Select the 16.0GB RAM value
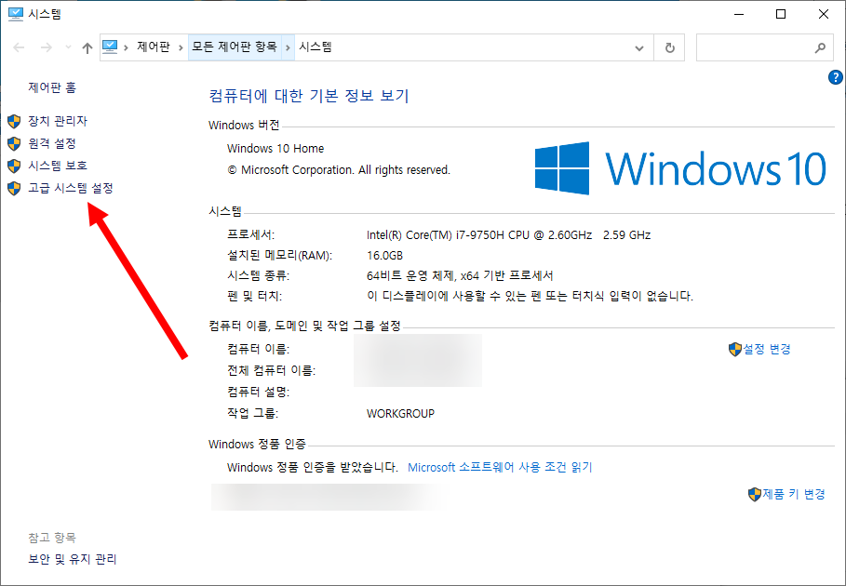Image resolution: width=846 pixels, height=586 pixels. pyautogui.click(x=384, y=256)
